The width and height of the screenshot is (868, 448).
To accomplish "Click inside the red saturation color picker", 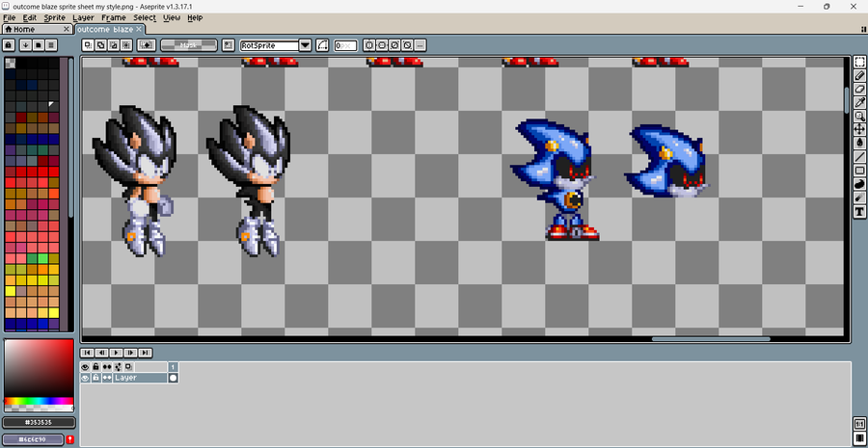I will tap(39, 368).
